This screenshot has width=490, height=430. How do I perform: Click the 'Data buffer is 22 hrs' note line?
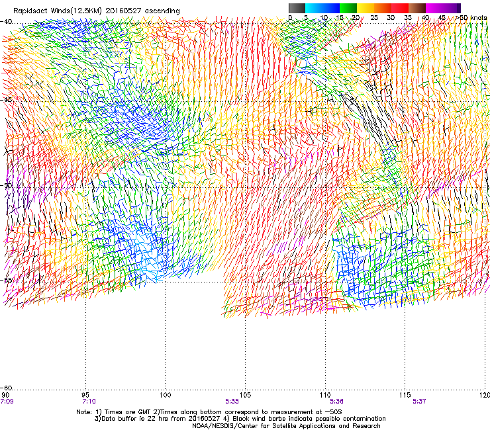(240, 419)
